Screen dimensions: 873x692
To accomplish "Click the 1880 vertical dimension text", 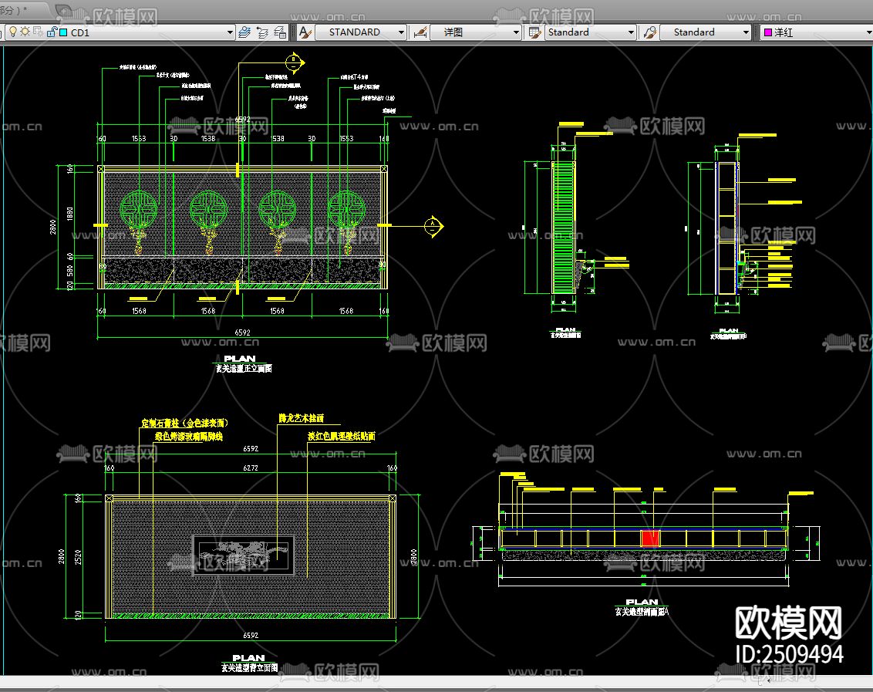I will [x=69, y=214].
